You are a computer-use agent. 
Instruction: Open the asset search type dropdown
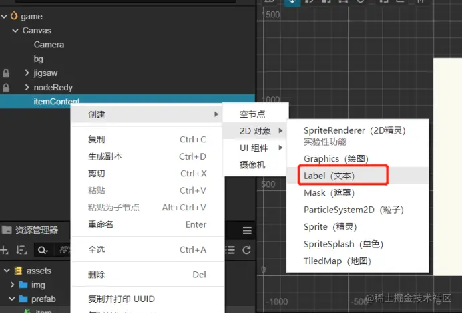coord(43,250)
